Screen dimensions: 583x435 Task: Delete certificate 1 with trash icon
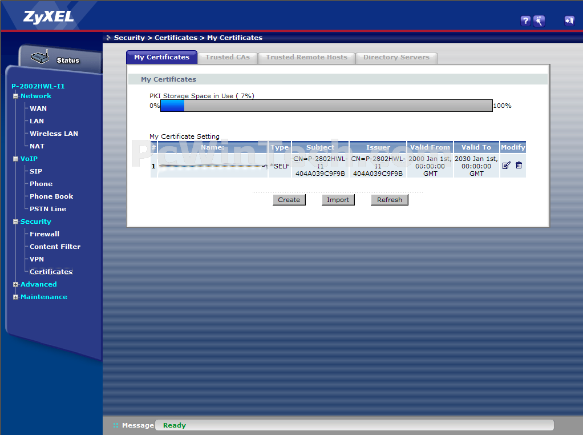tap(519, 165)
